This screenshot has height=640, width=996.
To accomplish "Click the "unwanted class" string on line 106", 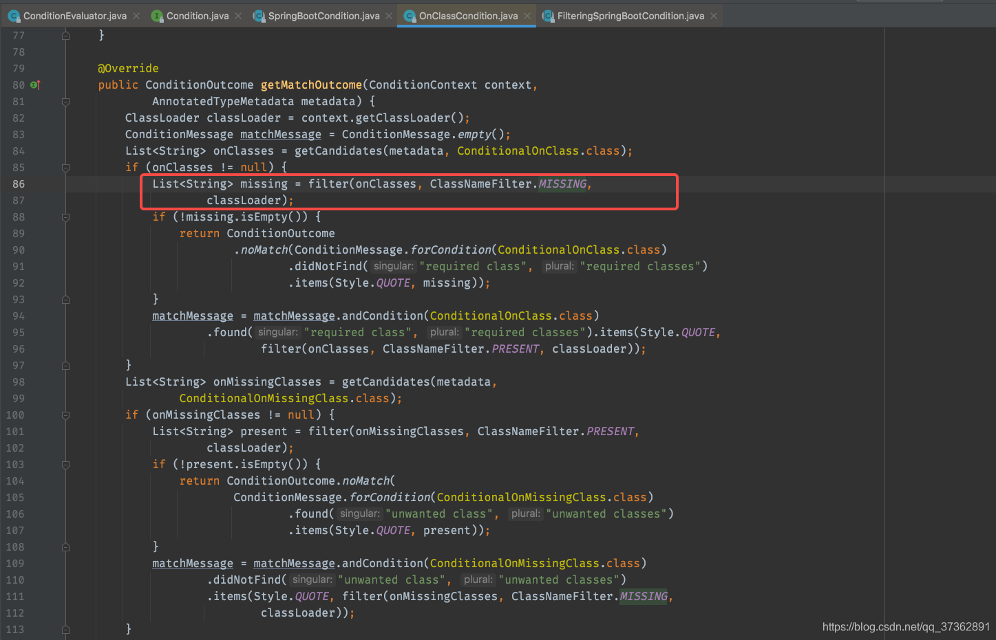I will [439, 514].
